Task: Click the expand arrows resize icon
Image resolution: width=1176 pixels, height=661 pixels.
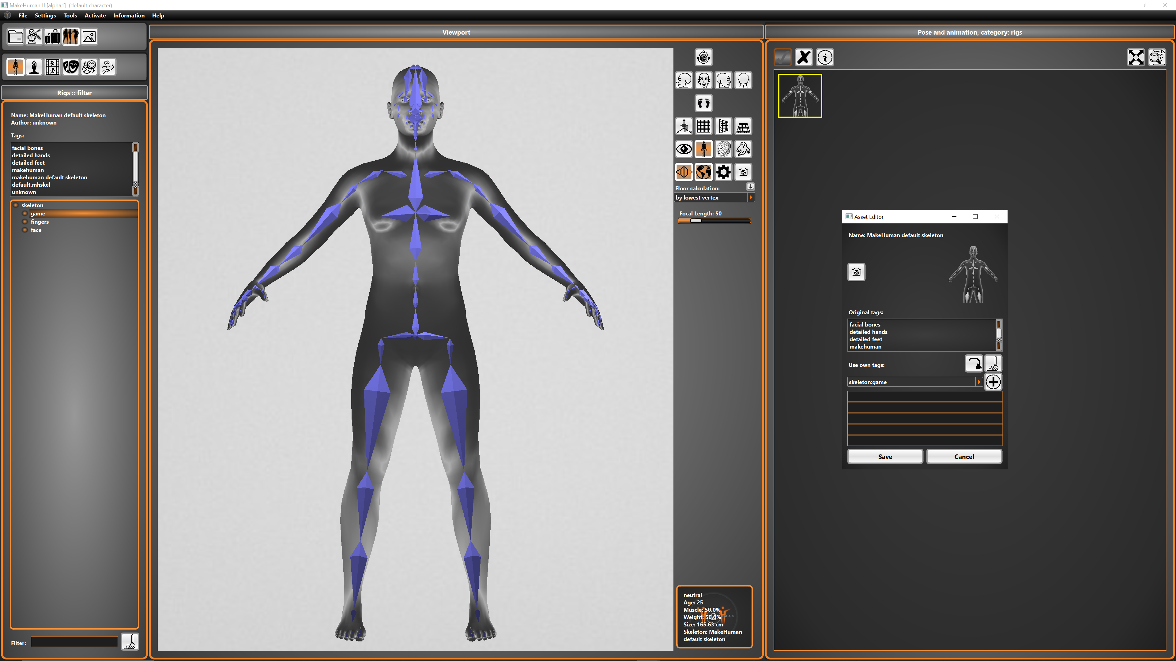Action: 1136,58
